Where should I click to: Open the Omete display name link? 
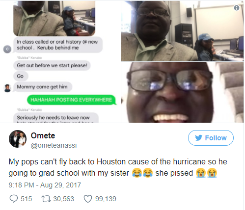[x=43, y=135]
